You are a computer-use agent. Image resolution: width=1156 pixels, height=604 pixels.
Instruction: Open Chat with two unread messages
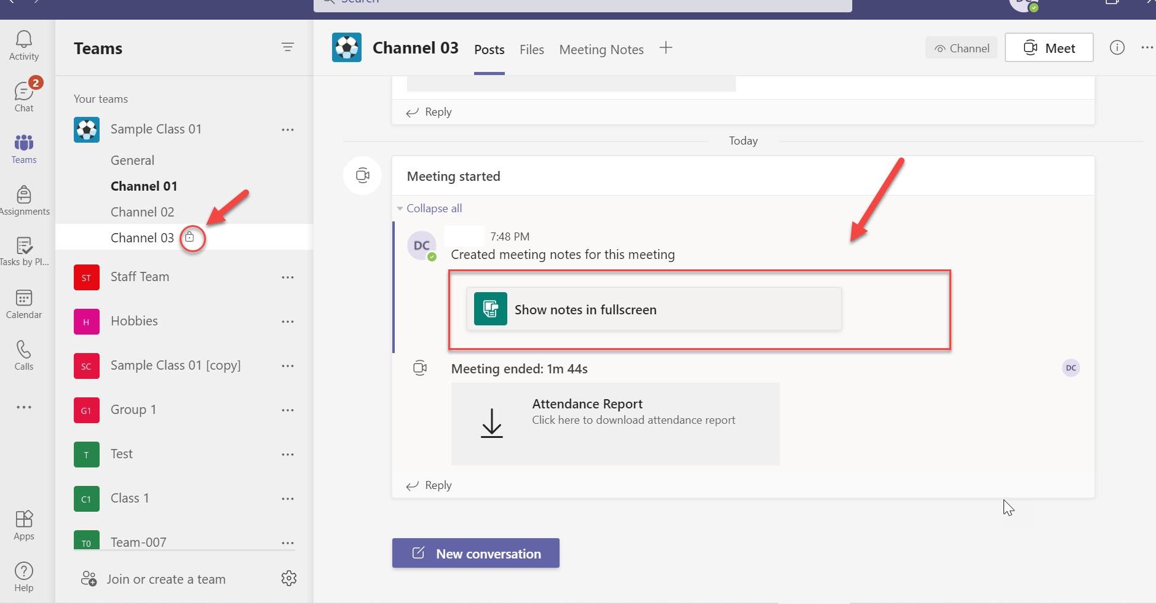pos(24,97)
